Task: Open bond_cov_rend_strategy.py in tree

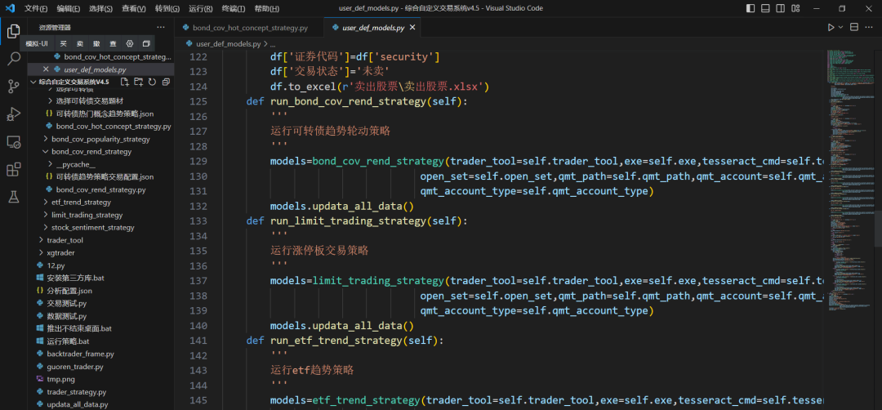Action: click(x=101, y=189)
